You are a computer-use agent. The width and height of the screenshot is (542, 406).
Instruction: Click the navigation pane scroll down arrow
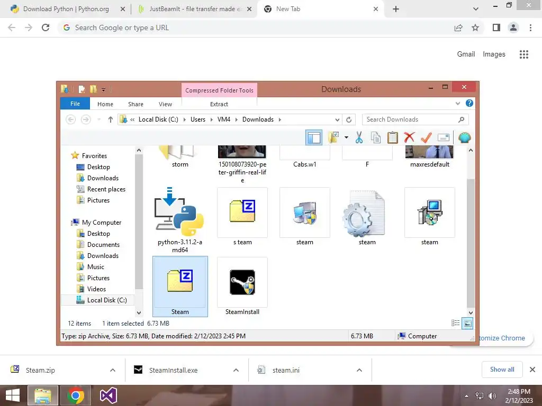pos(139,313)
